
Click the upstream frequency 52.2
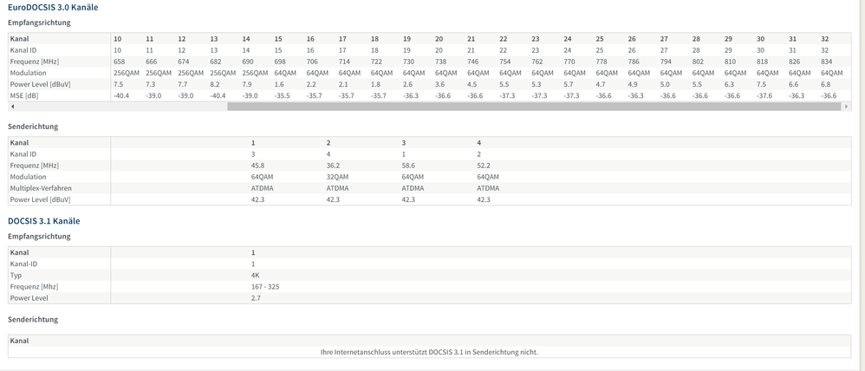point(484,166)
